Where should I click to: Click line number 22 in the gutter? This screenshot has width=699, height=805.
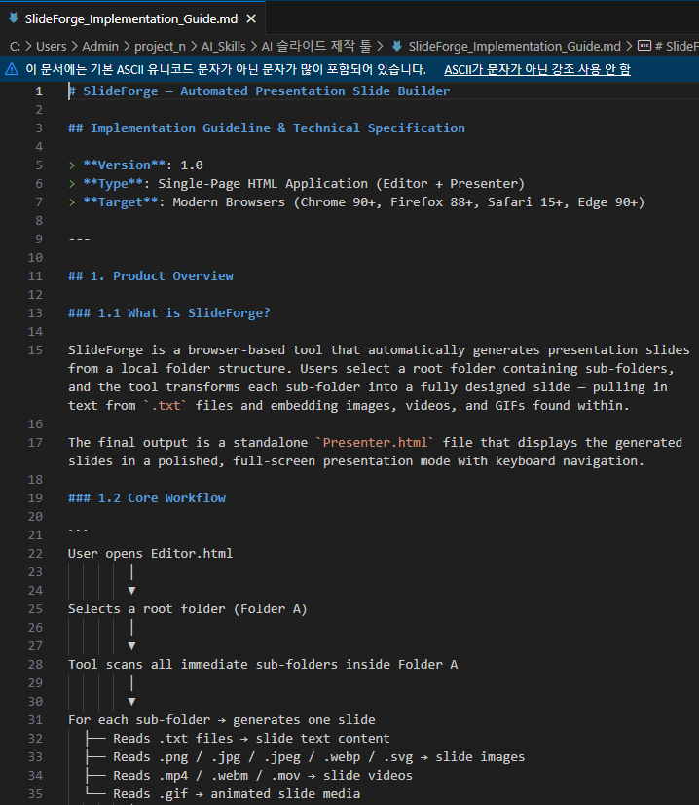tap(35, 554)
